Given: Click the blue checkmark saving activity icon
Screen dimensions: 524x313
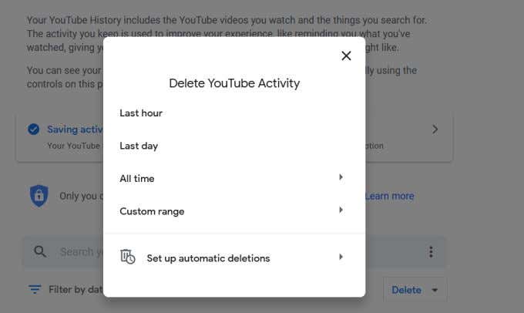Looking at the screenshot, I should tap(33, 130).
